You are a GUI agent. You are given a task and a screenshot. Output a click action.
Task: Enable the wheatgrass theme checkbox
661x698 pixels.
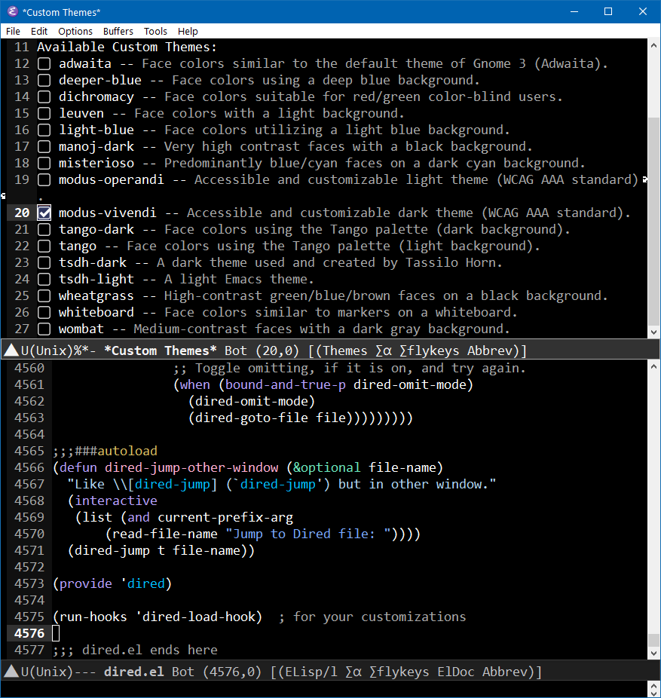[44, 296]
